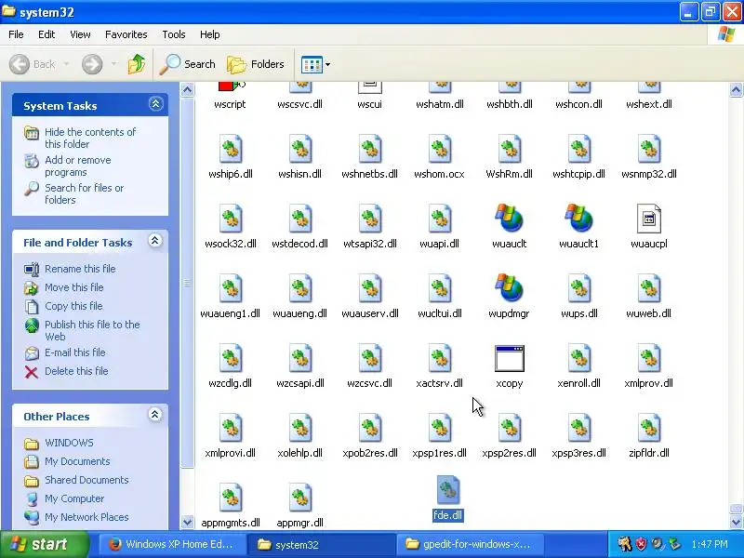Viewport: 744px width, 558px height.
Task: Open the Help menu
Action: [x=210, y=34]
